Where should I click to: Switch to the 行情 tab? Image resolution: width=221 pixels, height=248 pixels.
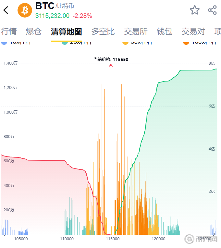coord(9,31)
